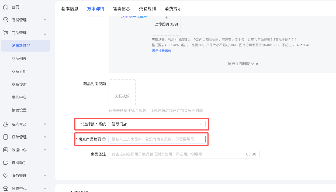
Task: Click the 上传图片 upload box
Action: 166,24
